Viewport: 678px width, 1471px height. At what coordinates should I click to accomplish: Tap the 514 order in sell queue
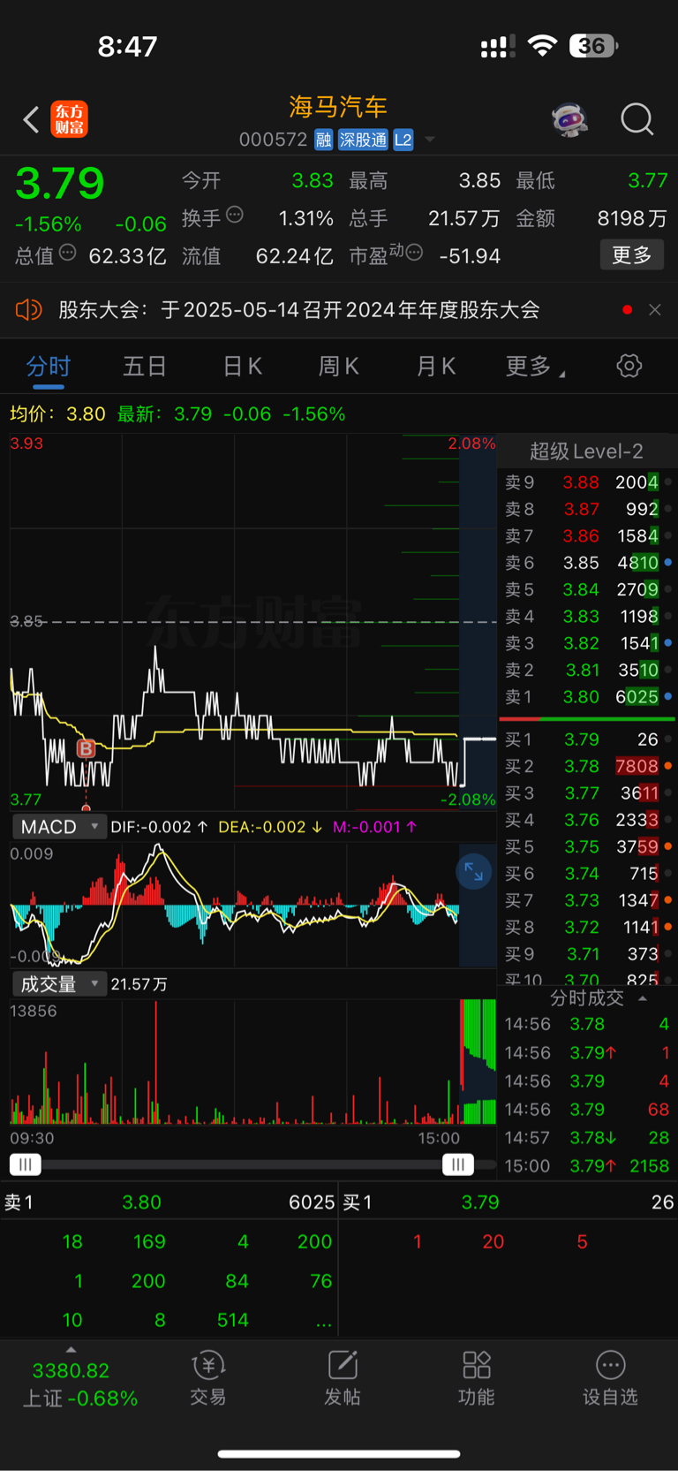click(233, 1320)
